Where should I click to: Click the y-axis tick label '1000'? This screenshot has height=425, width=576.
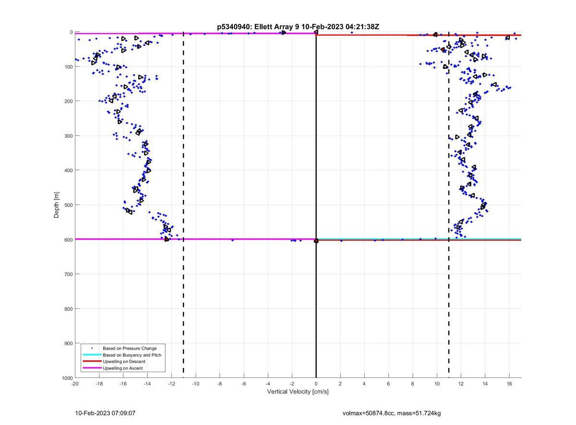tap(67, 378)
